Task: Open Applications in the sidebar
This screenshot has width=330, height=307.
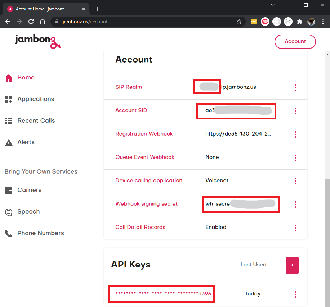Action: [30, 99]
